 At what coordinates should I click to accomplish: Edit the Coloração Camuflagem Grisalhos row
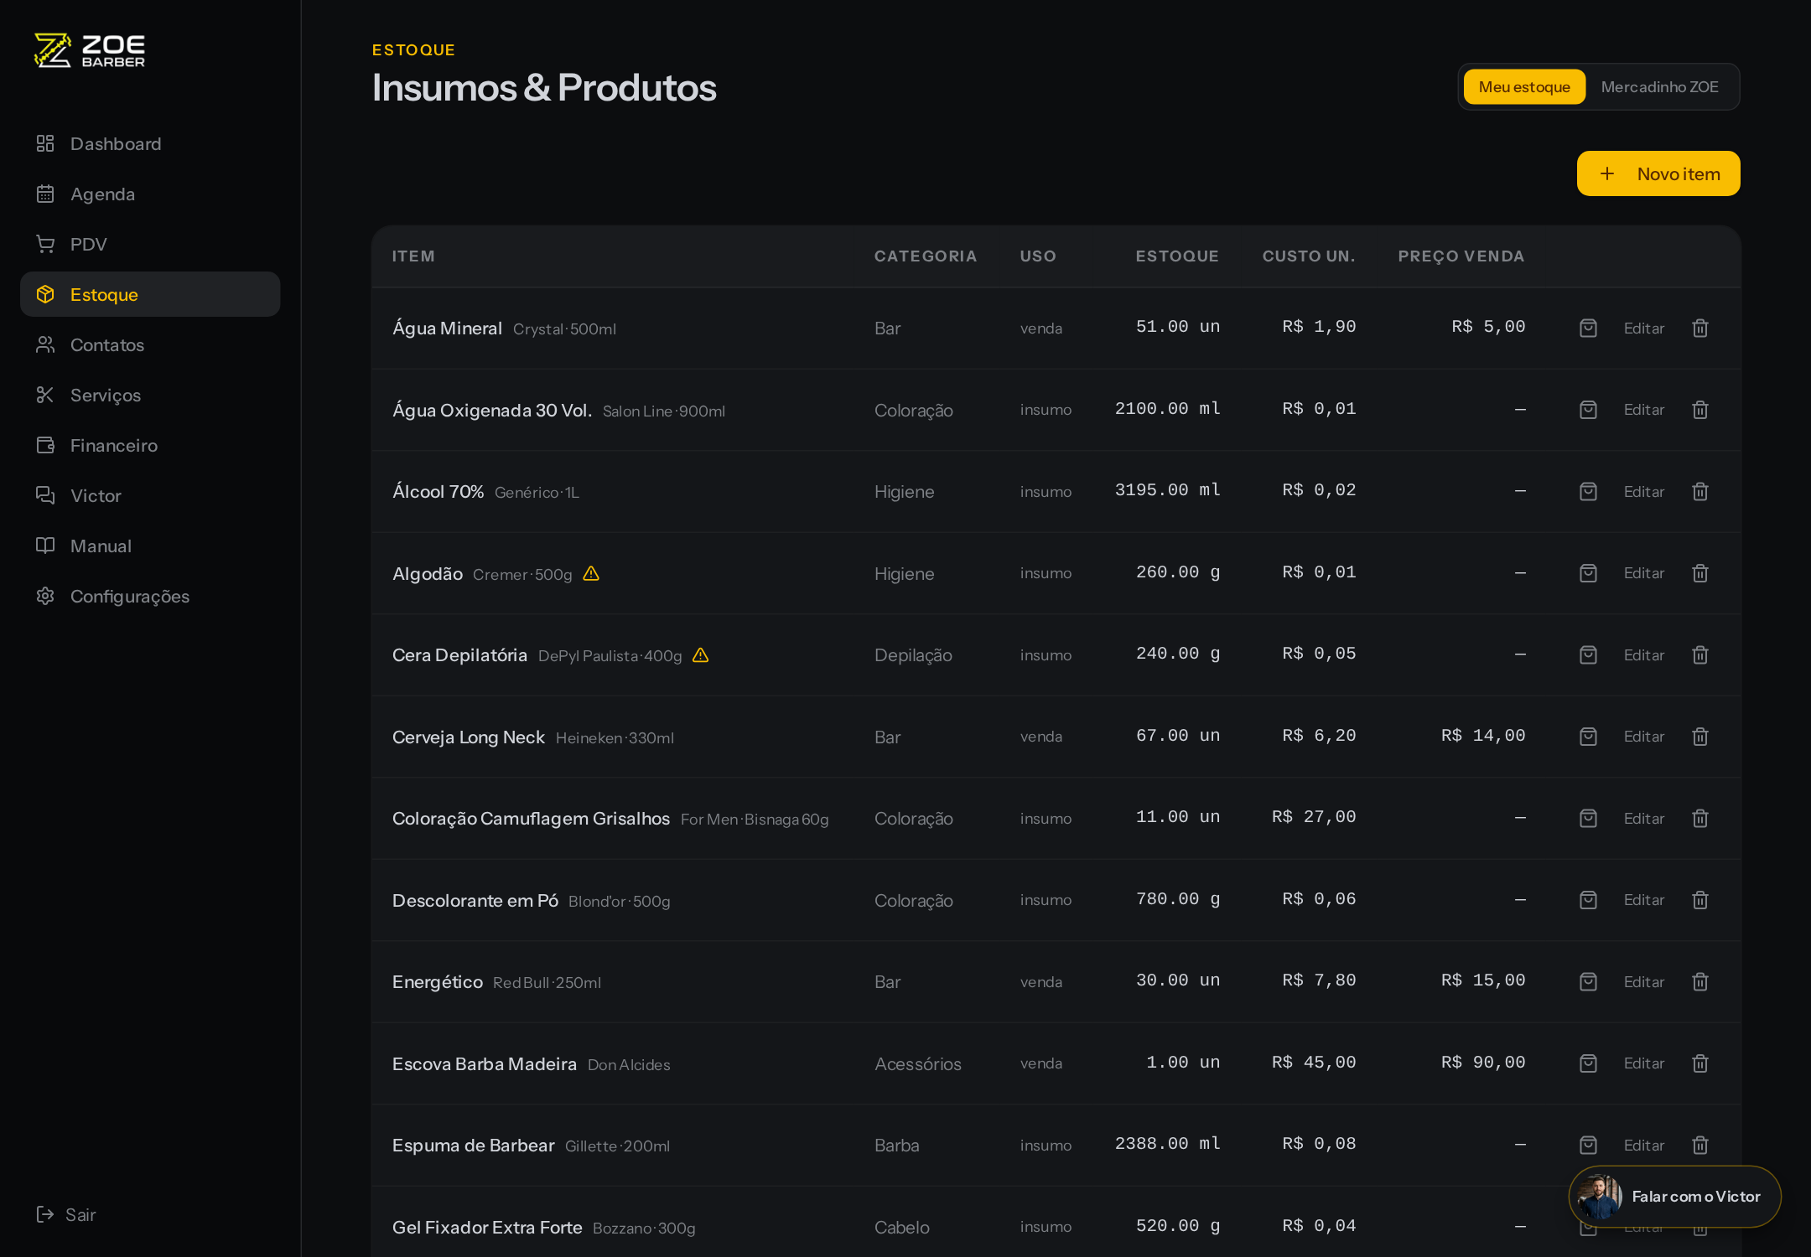click(1643, 819)
